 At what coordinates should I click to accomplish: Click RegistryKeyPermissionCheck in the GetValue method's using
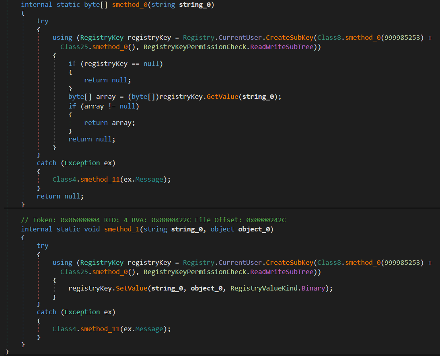195,47
